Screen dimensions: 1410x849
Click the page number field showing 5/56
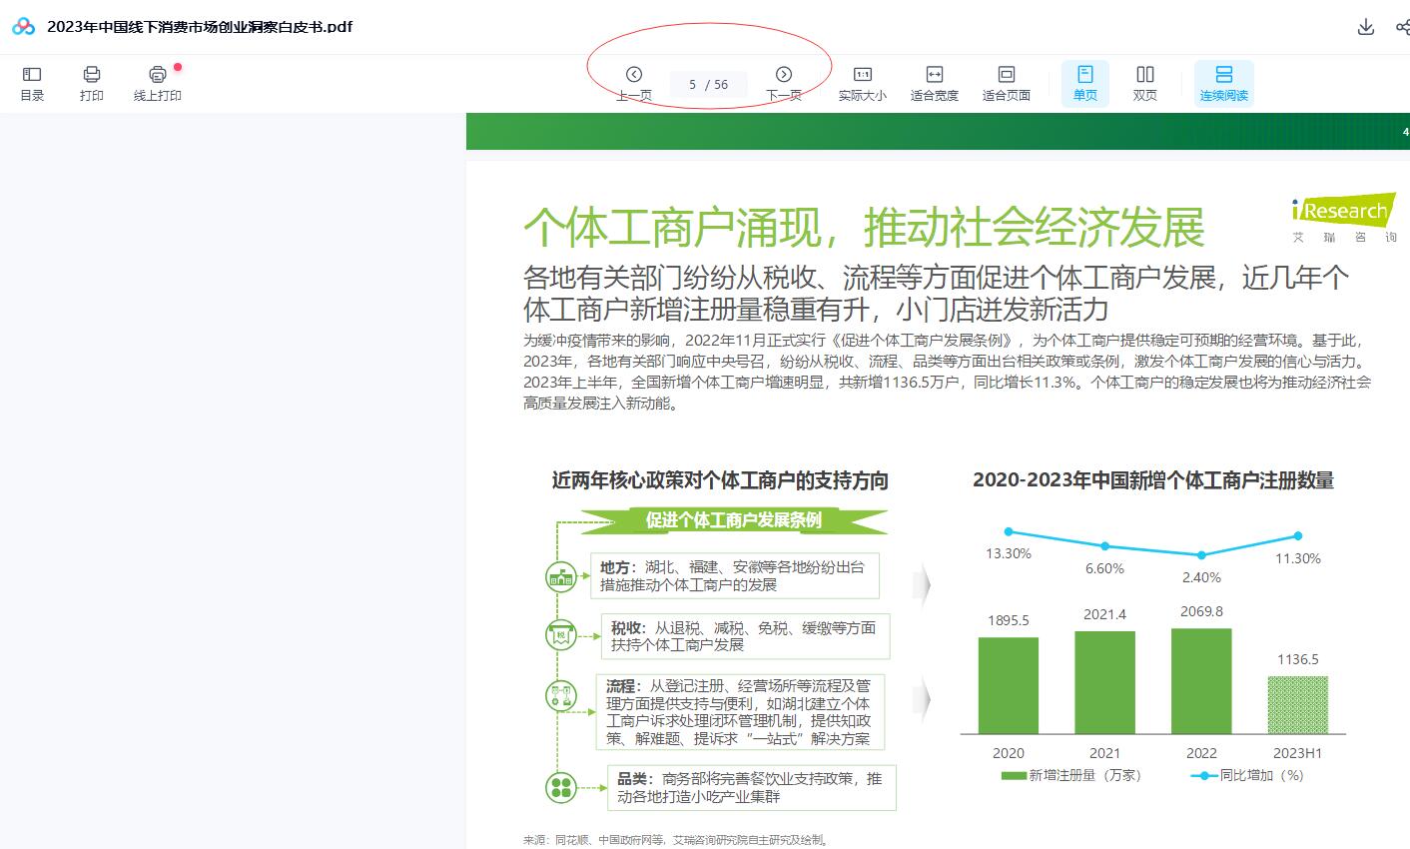709,84
